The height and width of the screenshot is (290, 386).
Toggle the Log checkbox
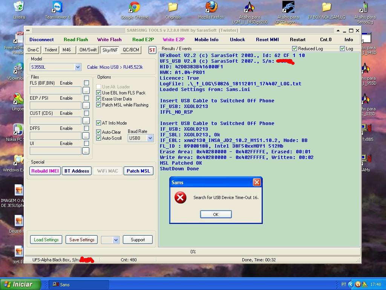(x=342, y=49)
